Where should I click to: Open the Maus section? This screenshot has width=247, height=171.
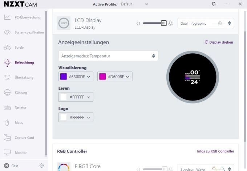(19, 122)
